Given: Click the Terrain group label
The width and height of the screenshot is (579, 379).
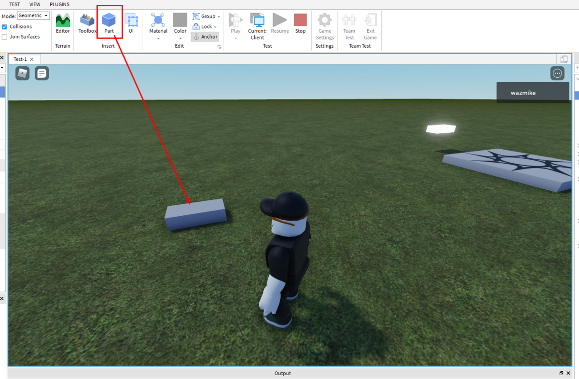Looking at the screenshot, I should [x=63, y=46].
